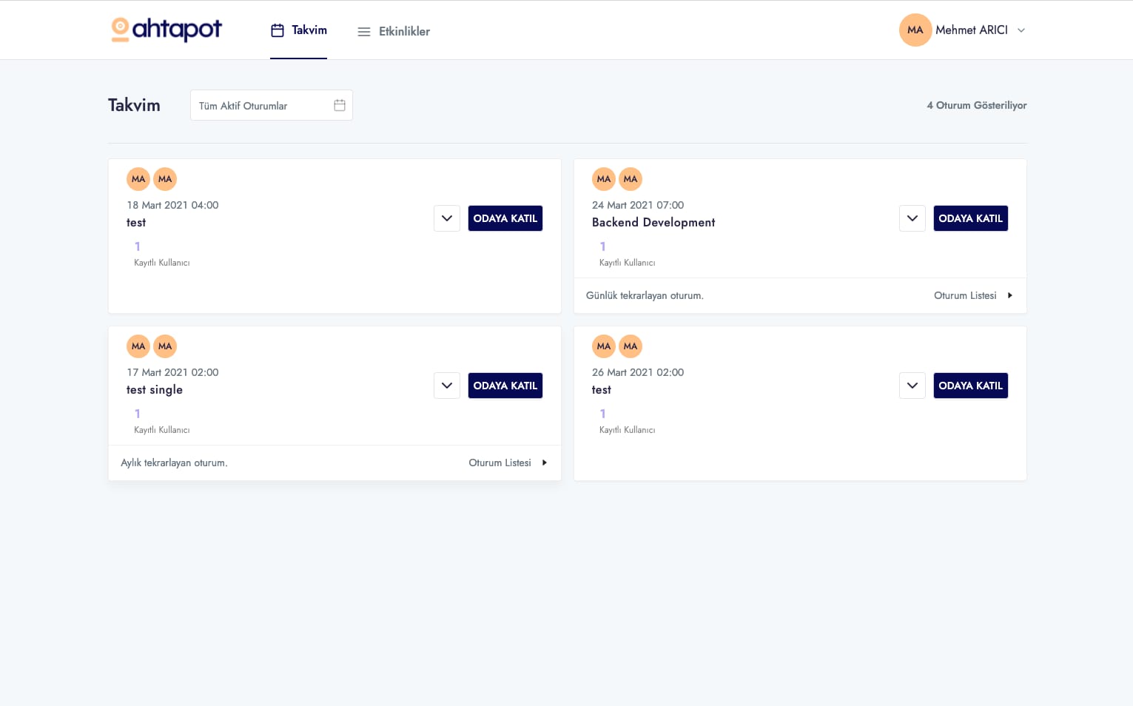The height and width of the screenshot is (706, 1133).
Task: Expand options for test single session
Action: click(447, 386)
